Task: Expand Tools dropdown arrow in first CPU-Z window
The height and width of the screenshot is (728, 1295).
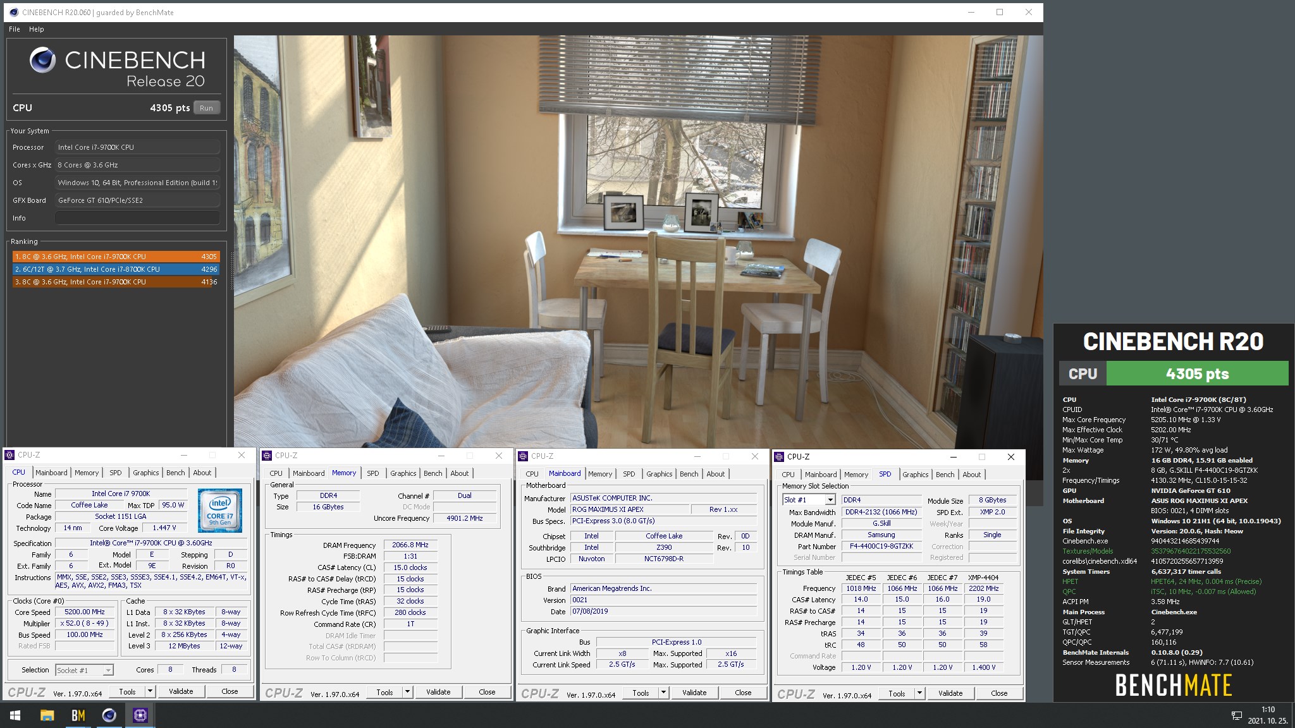Action: click(150, 691)
